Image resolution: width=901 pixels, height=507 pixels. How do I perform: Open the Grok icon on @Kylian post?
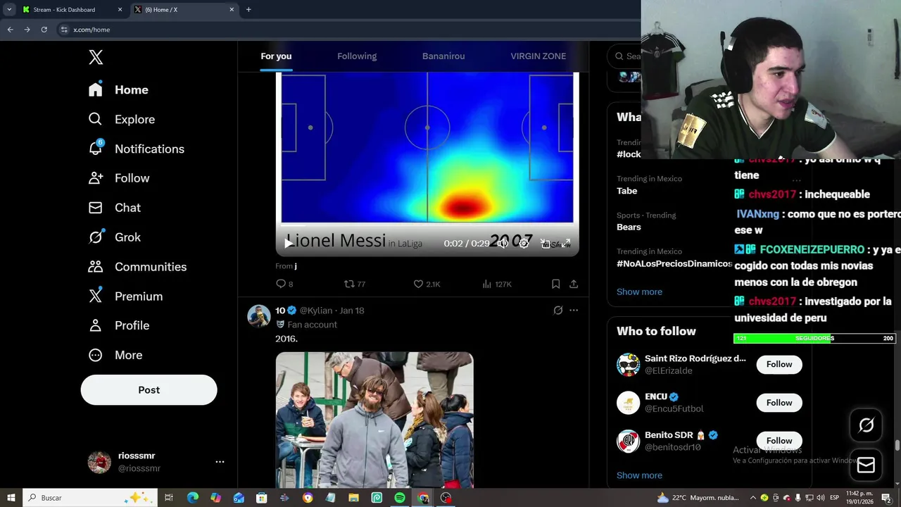pyautogui.click(x=558, y=311)
